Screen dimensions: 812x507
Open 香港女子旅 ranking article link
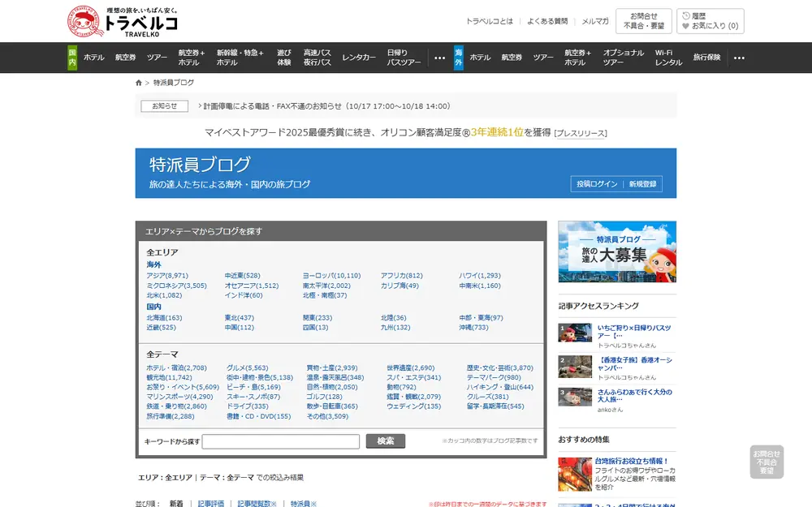[634, 364]
